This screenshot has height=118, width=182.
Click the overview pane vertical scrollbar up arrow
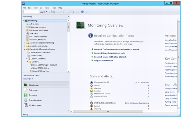pyautogui.click(x=179, y=20)
